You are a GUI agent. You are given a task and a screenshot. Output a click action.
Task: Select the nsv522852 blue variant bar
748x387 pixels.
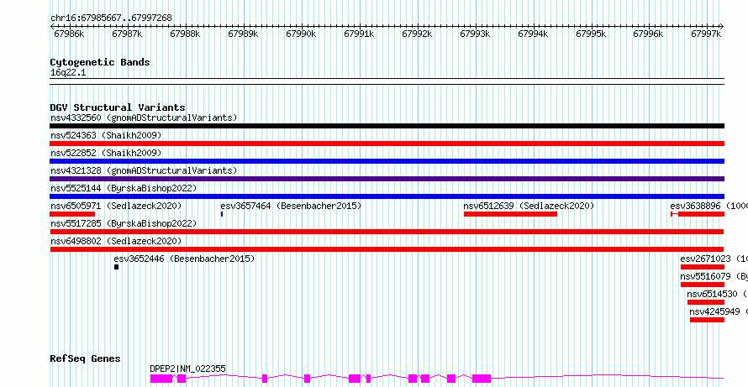point(387,161)
